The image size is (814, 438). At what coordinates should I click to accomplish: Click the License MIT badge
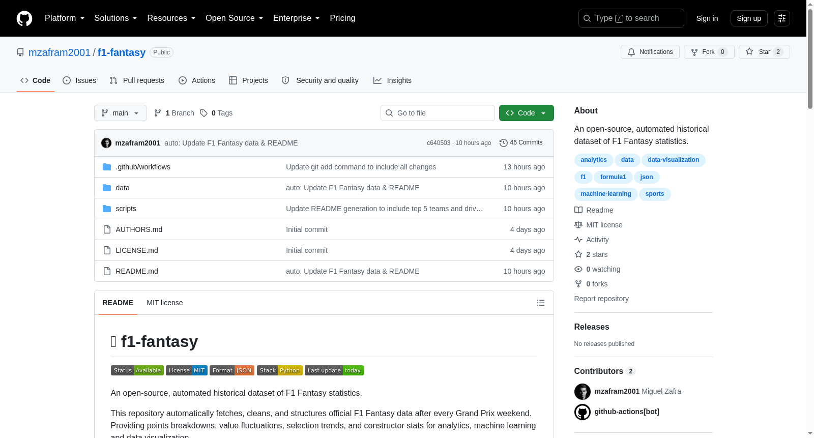tap(187, 370)
